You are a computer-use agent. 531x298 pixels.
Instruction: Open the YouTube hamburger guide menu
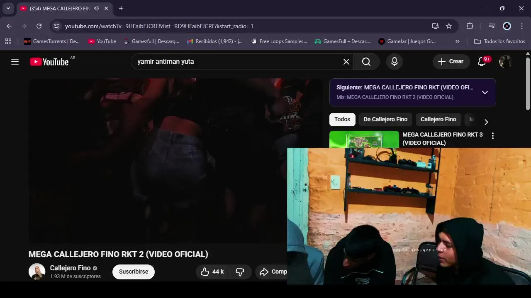click(15, 62)
